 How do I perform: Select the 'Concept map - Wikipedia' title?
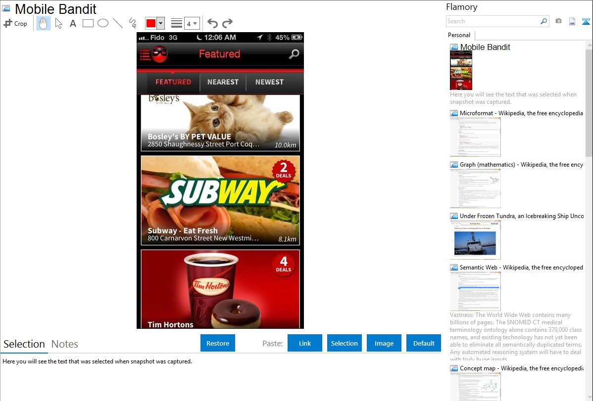coord(521,368)
